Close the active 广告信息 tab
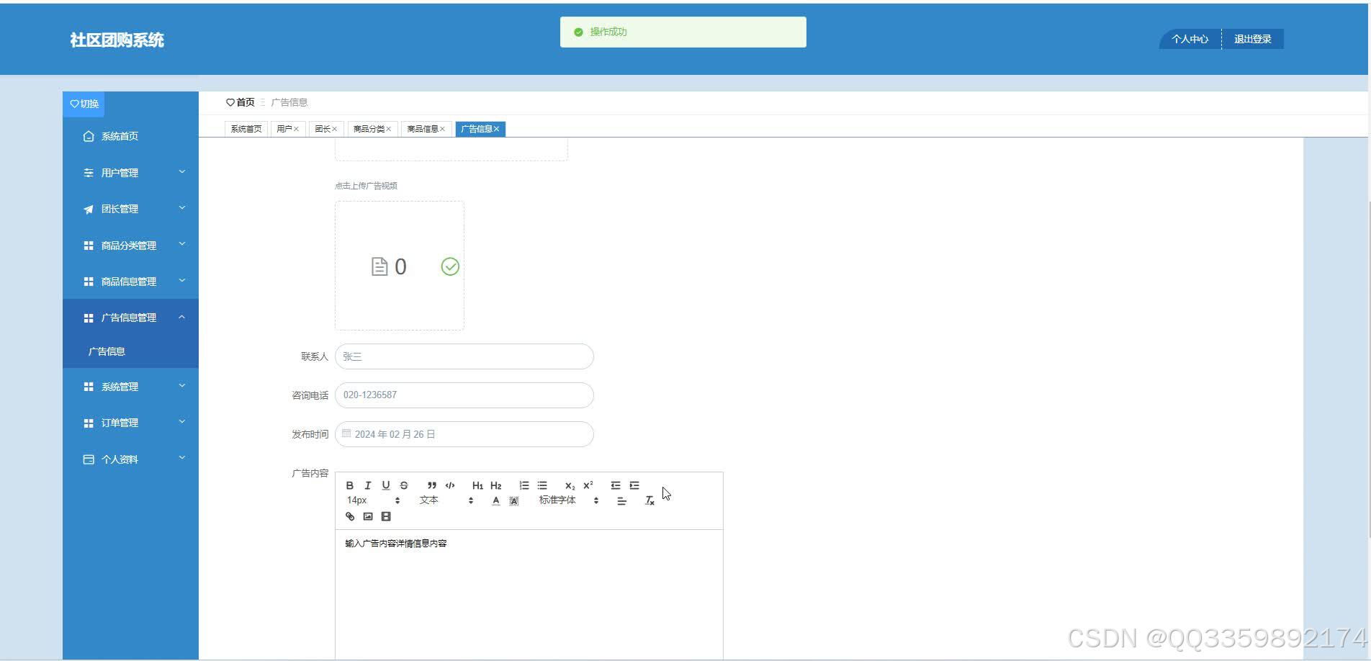1371x661 pixels. tap(496, 129)
